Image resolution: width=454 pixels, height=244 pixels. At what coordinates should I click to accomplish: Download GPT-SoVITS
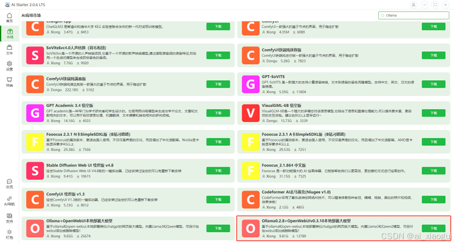pos(434,84)
